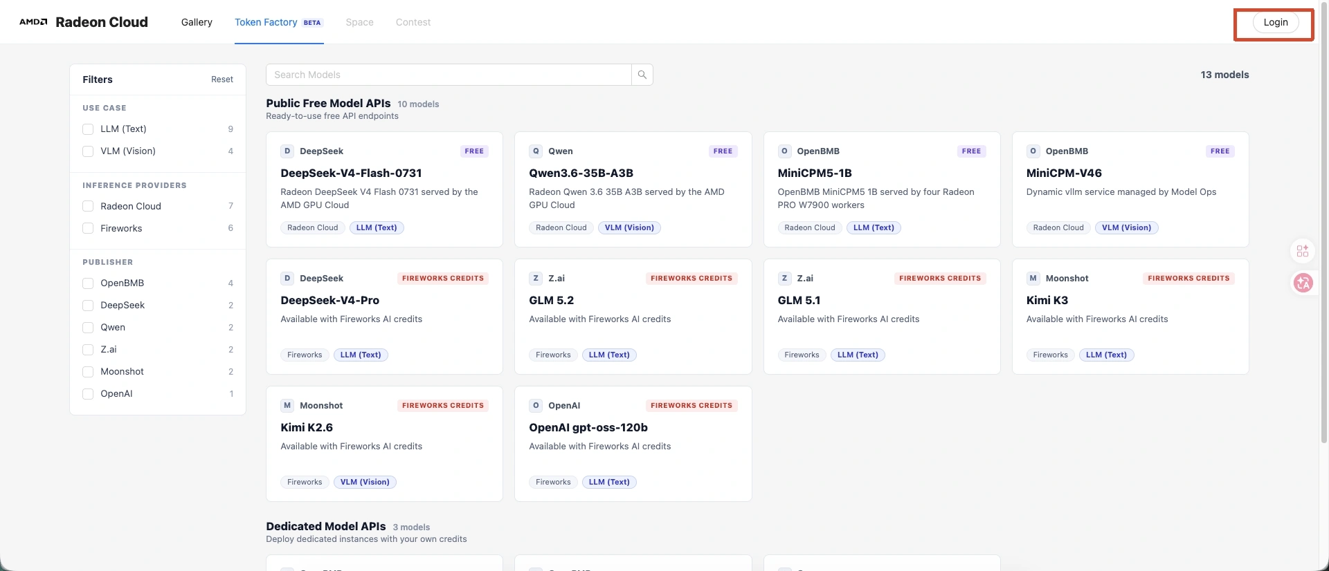The image size is (1329, 571).
Task: Click the translate floating icon on right edge
Action: click(1303, 283)
